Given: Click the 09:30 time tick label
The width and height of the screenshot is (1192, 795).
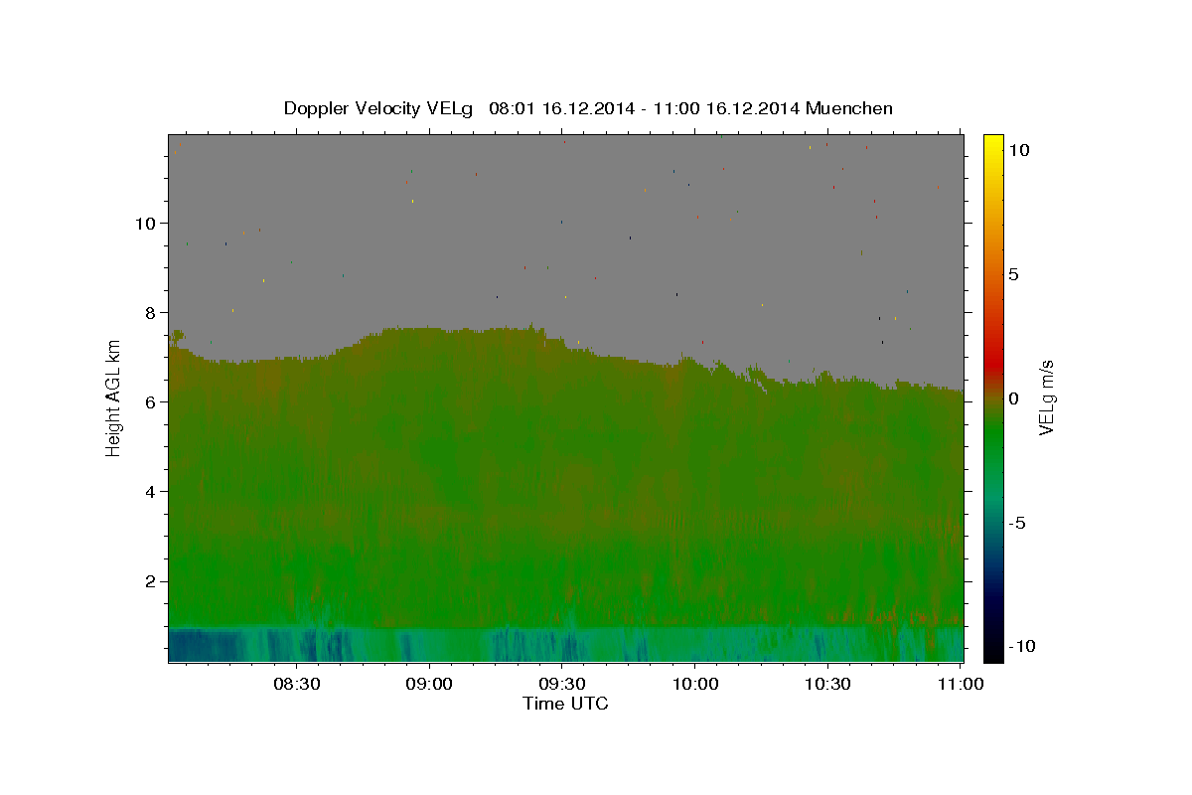Looking at the screenshot, I should tap(562, 684).
